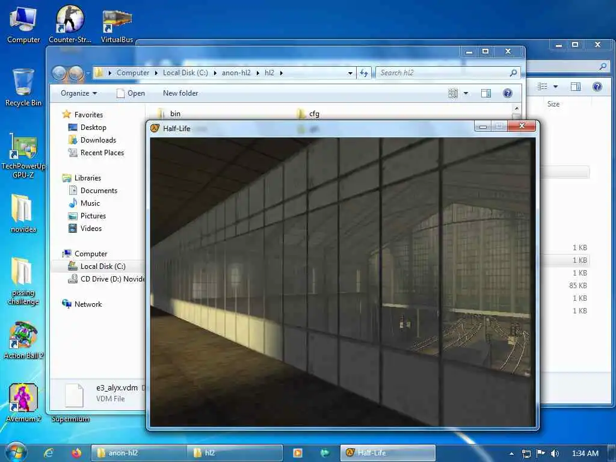Viewport: 616px width, 462px height.
Task: Change view in rear Explorer window
Action: pyautogui.click(x=543, y=87)
